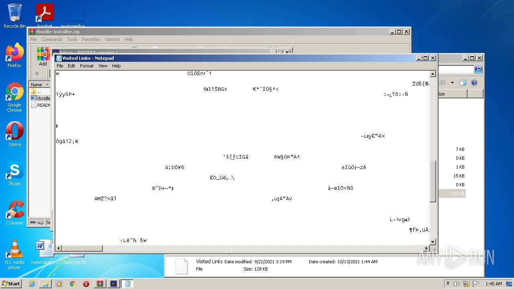This screenshot has width=514, height=289.
Task: Select the Google Chrome desktop shortcut
Action: click(14, 97)
